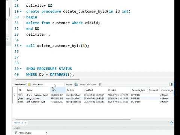Click the Result Grid refresh icon

(29, 84)
